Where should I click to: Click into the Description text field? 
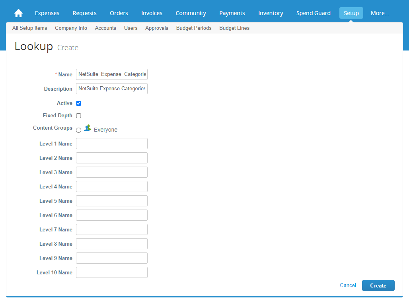(x=111, y=89)
